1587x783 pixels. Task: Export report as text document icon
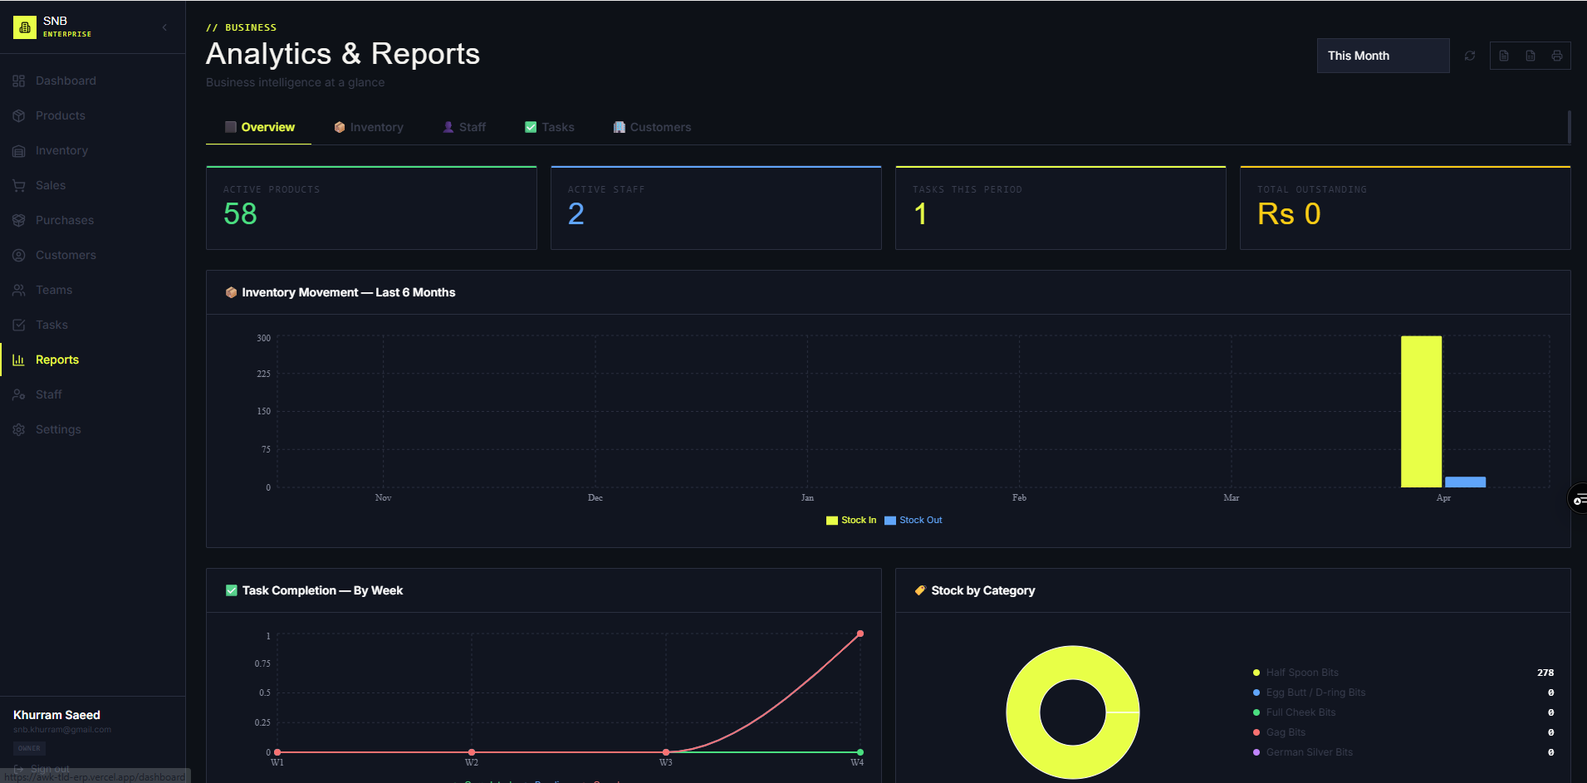click(1504, 56)
